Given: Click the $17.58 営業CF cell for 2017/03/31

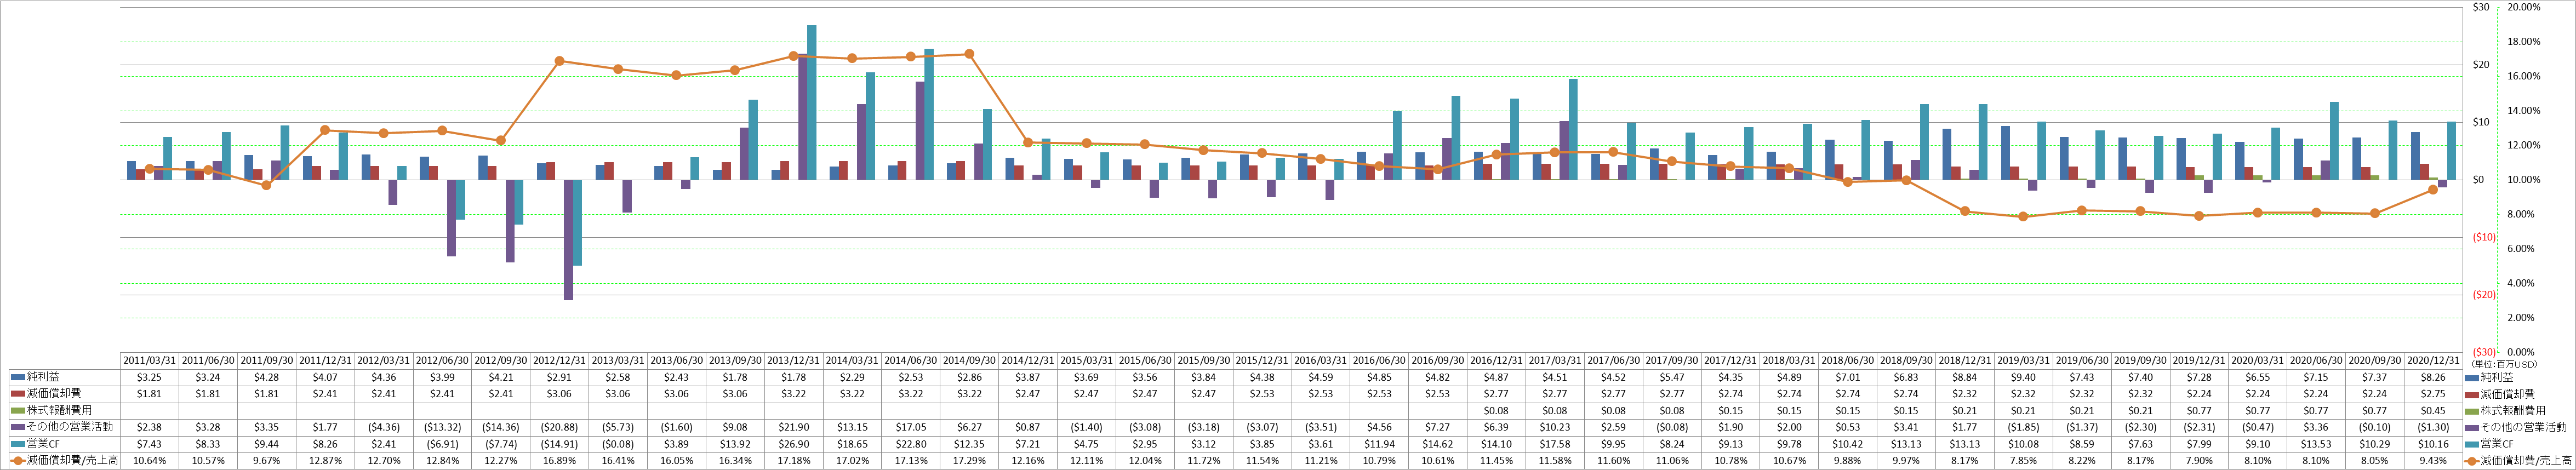Looking at the screenshot, I should pos(1554,444).
